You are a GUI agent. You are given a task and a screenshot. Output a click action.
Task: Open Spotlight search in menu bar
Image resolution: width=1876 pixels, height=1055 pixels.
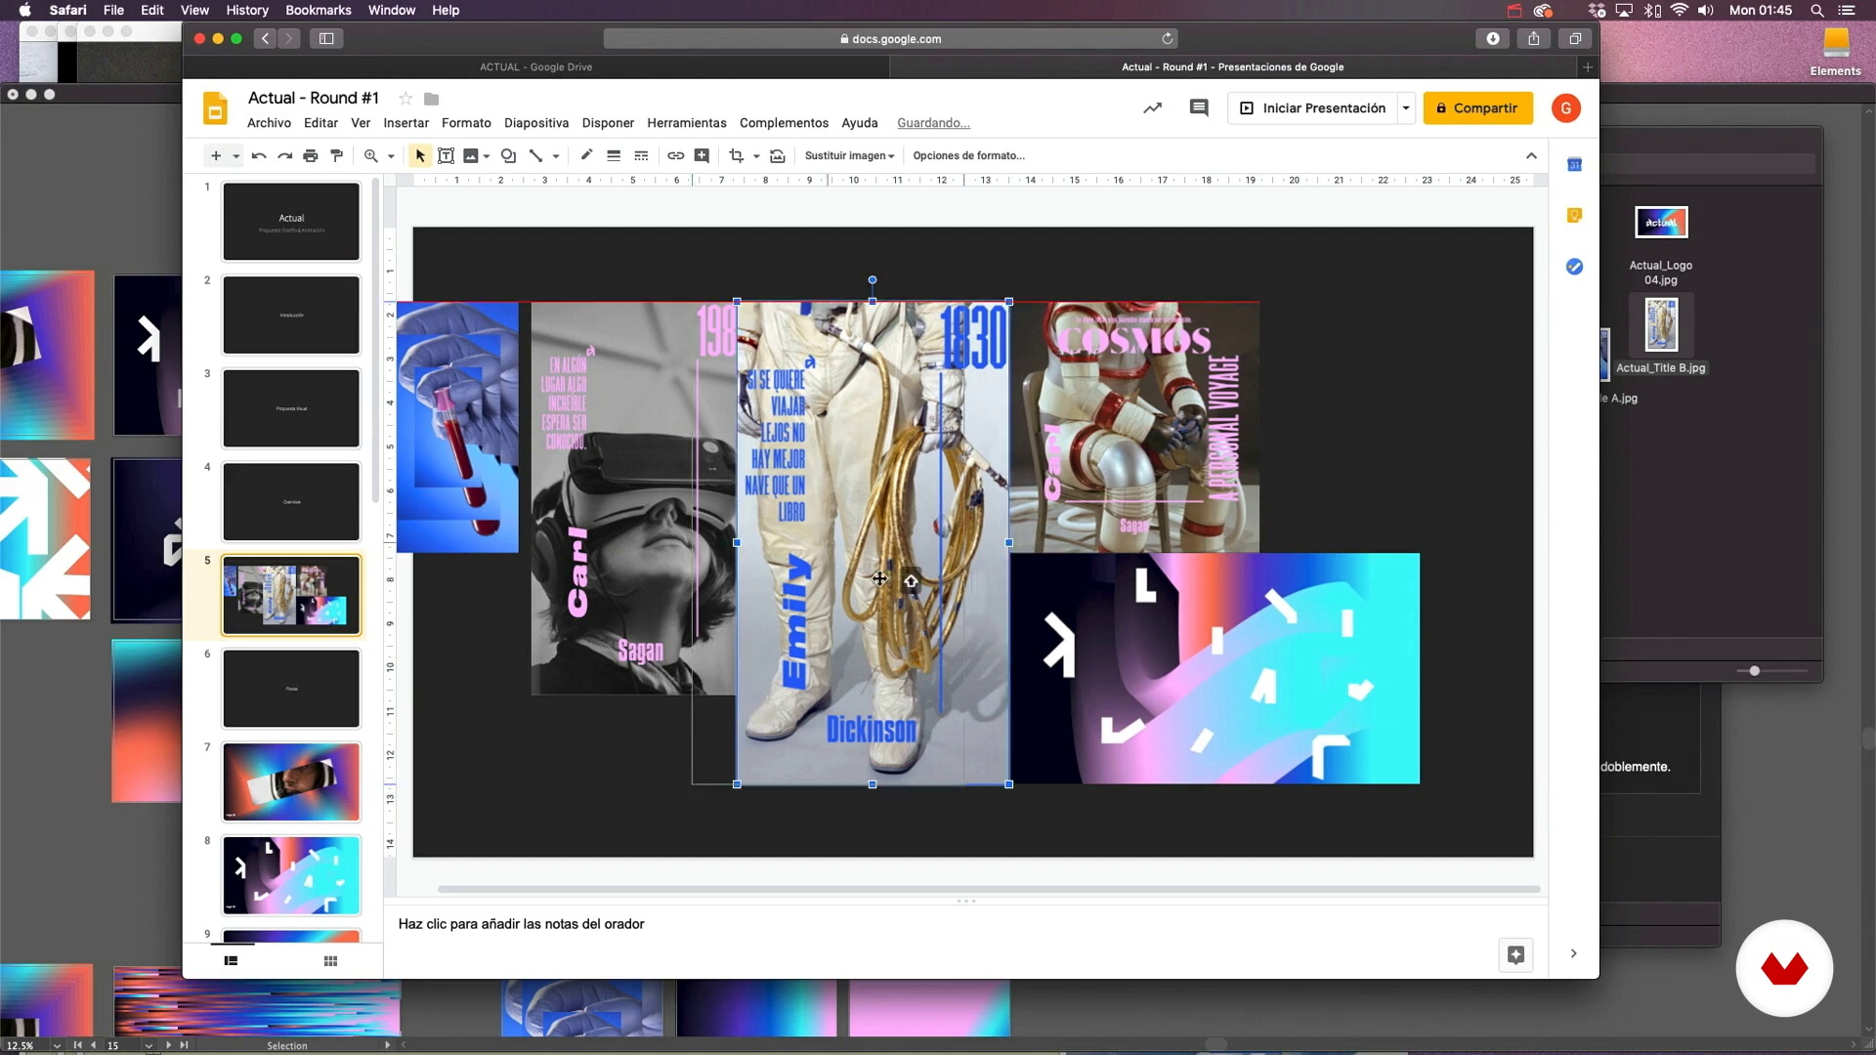[1816, 10]
